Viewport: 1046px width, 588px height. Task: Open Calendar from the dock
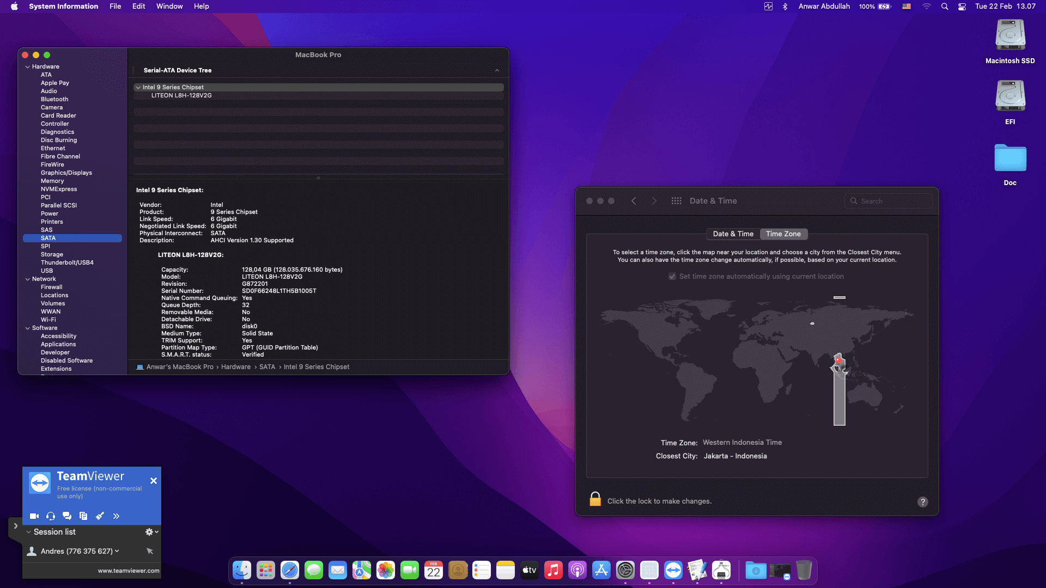tap(434, 571)
